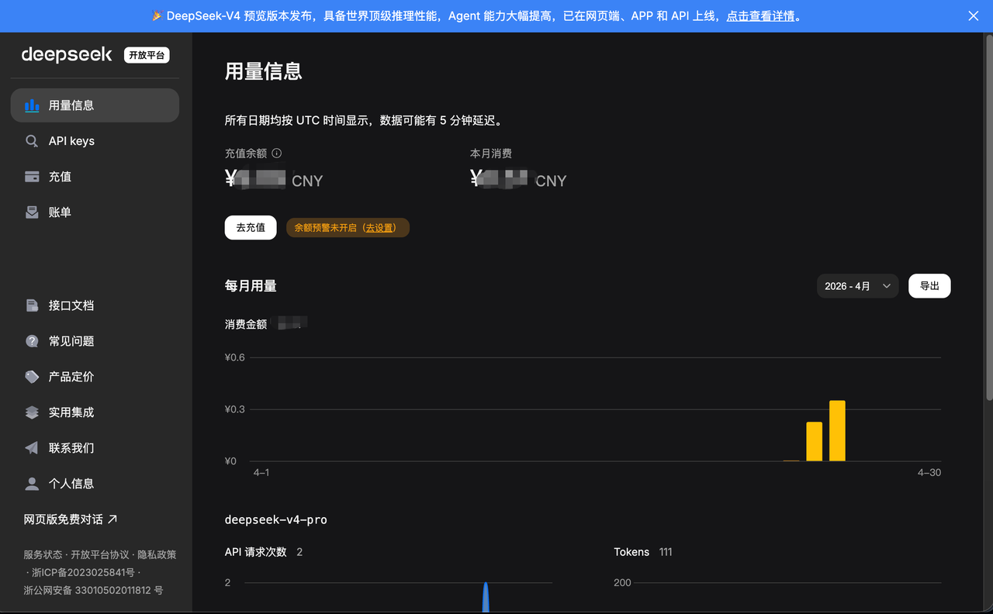993x614 pixels.
Task: Click the layers icon beside 实用集成
Action: point(32,412)
